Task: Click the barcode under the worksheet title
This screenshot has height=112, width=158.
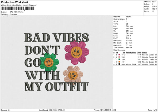Action: 18,8
